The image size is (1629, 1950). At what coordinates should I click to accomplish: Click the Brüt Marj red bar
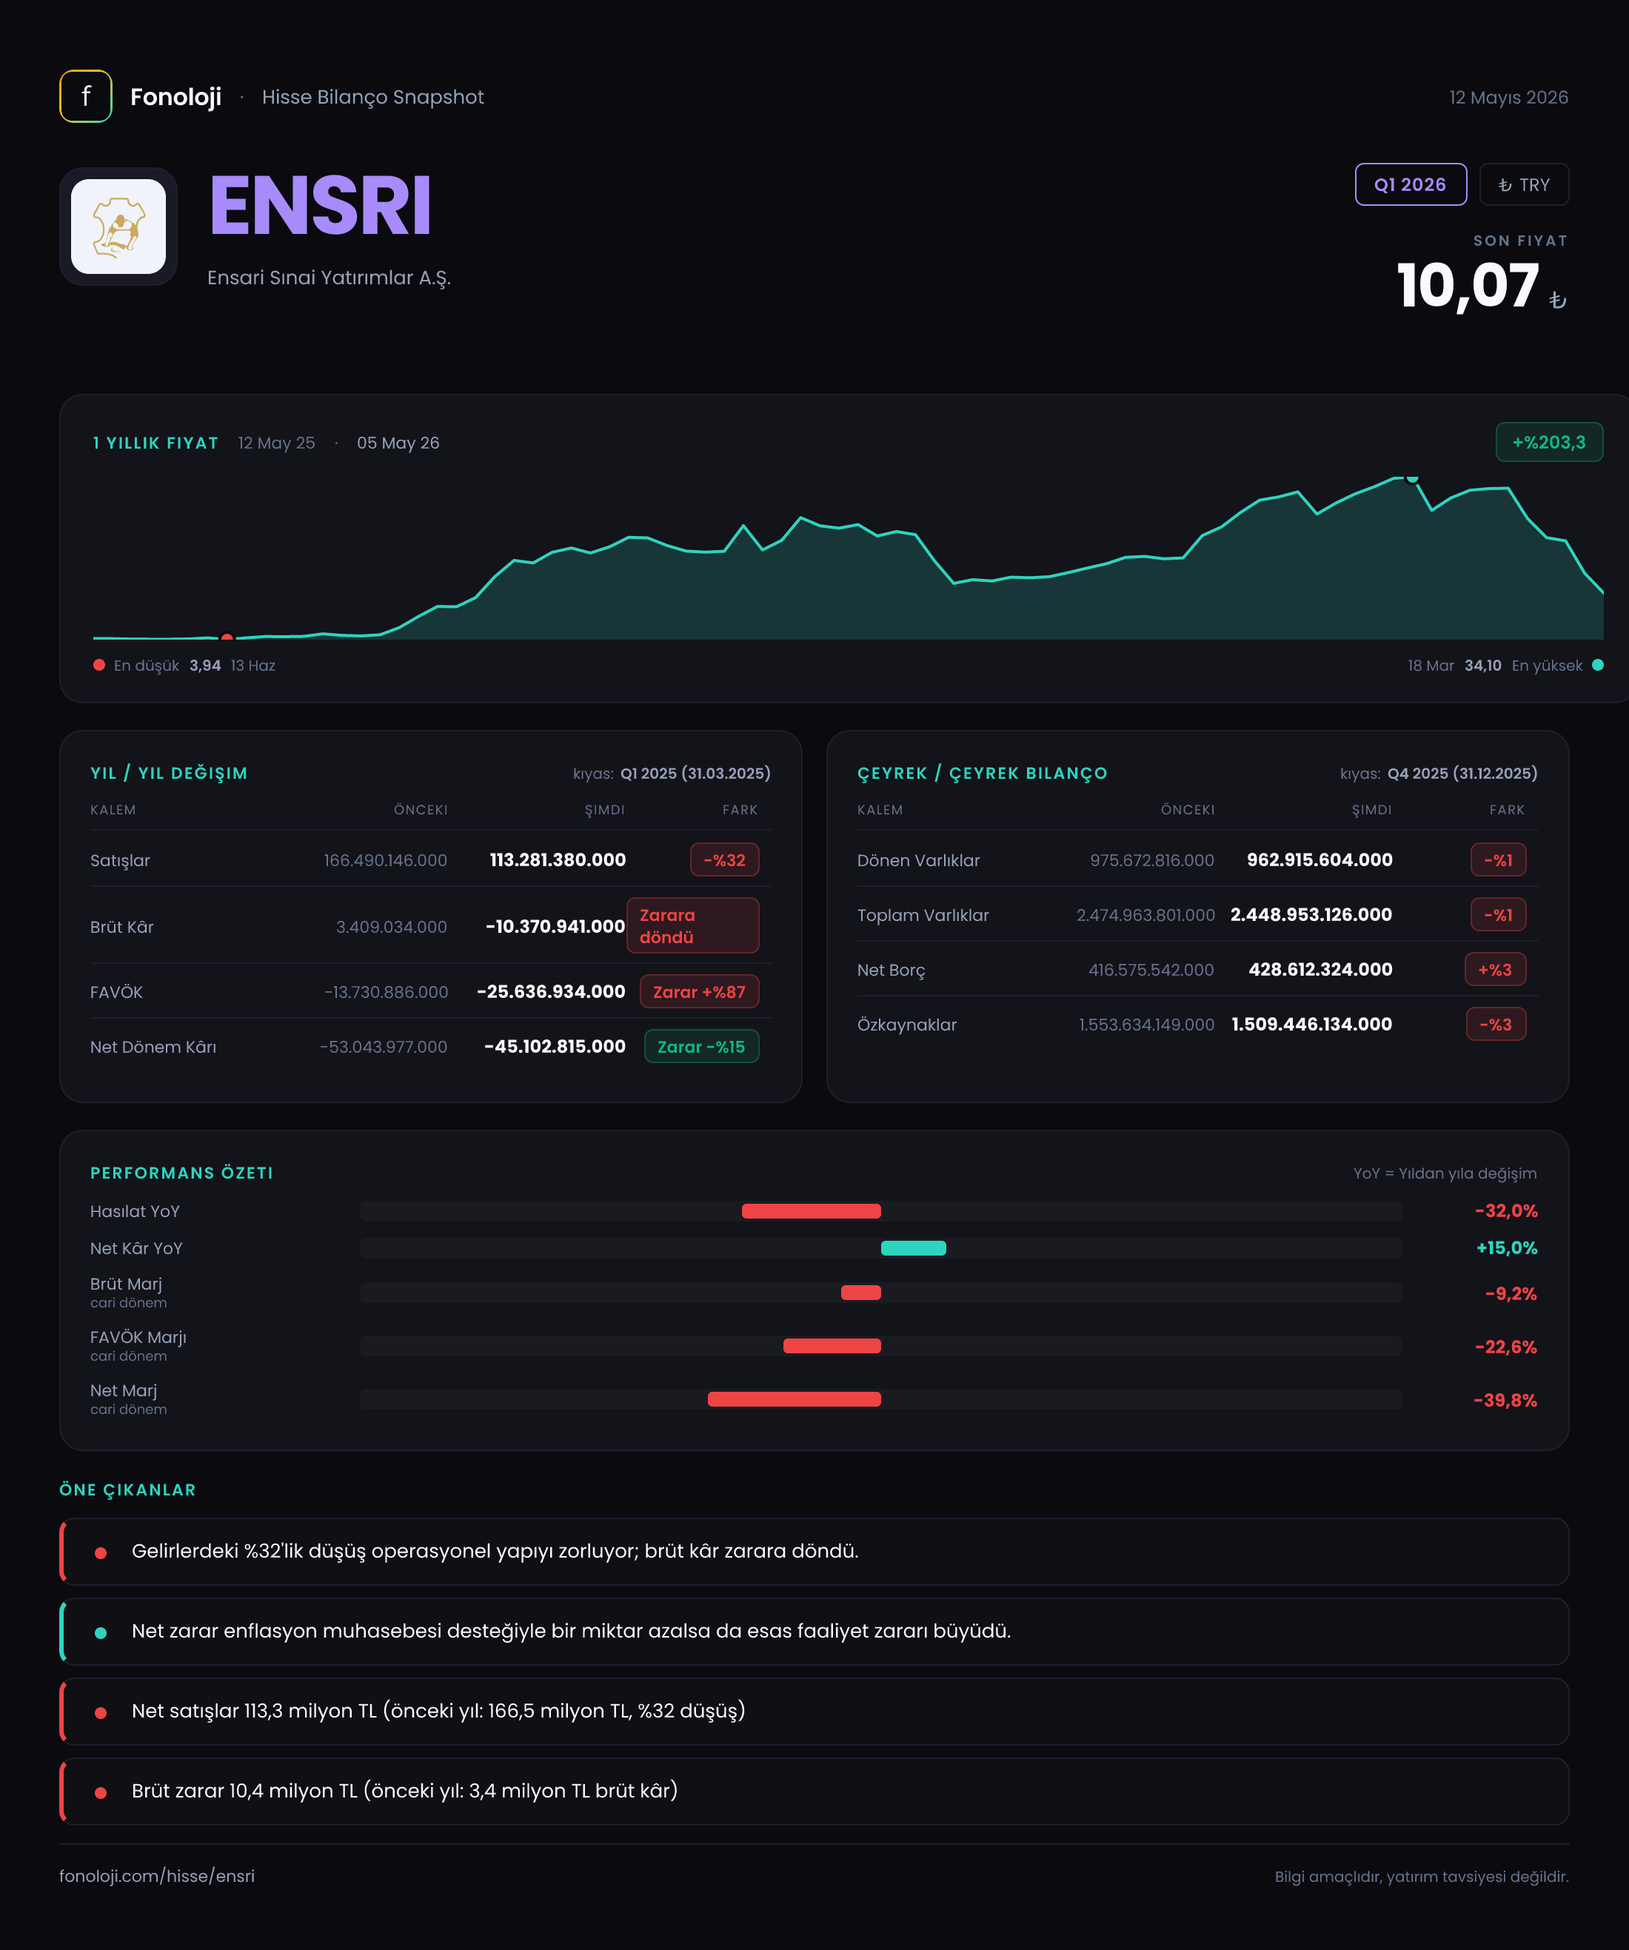click(x=861, y=1293)
